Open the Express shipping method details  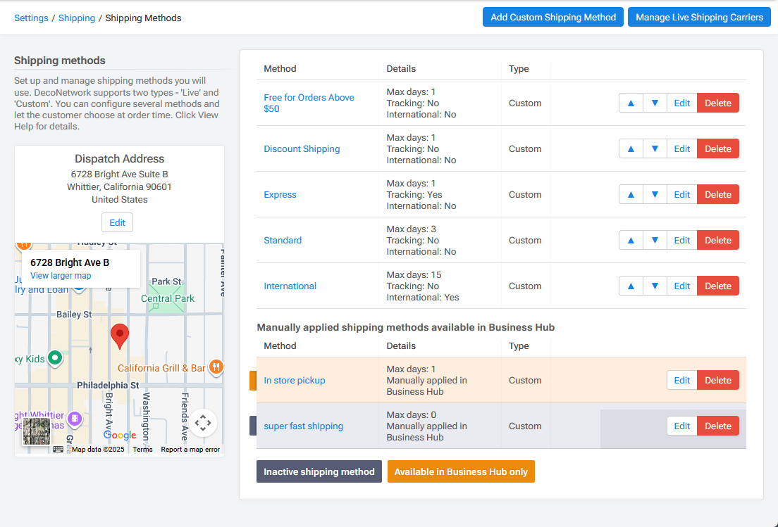point(280,194)
